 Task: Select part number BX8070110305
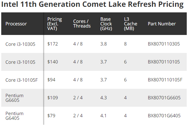164,44
